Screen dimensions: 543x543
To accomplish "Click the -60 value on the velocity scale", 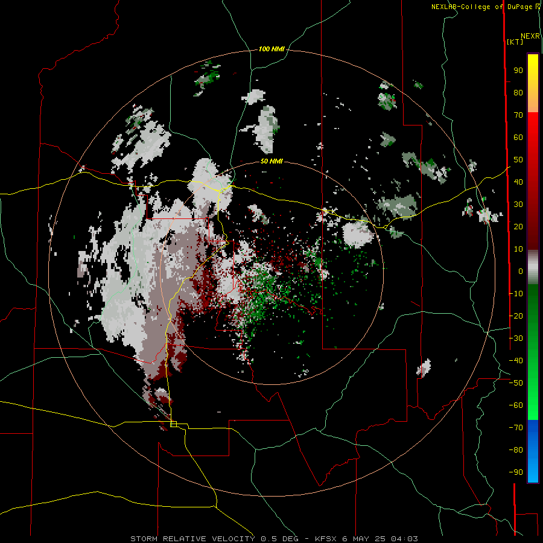I will click(516, 405).
